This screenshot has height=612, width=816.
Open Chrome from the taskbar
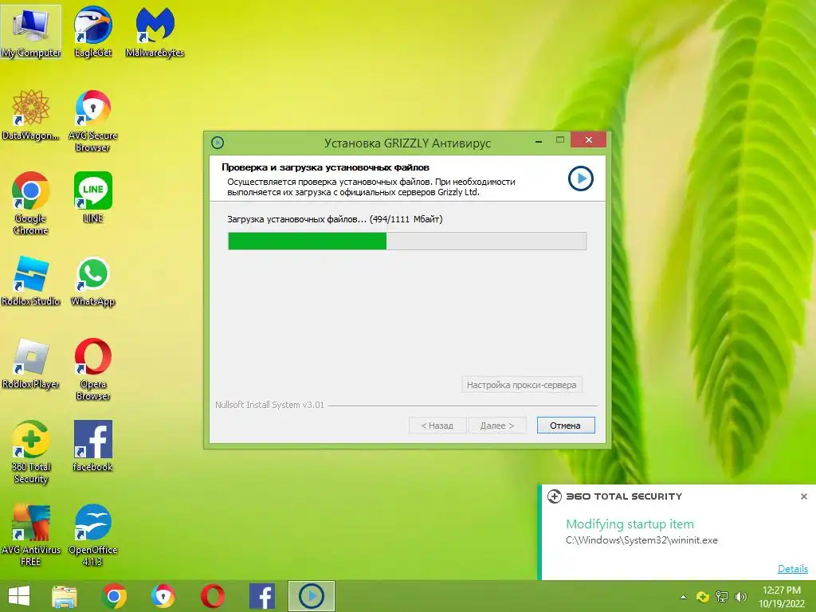pos(114,596)
